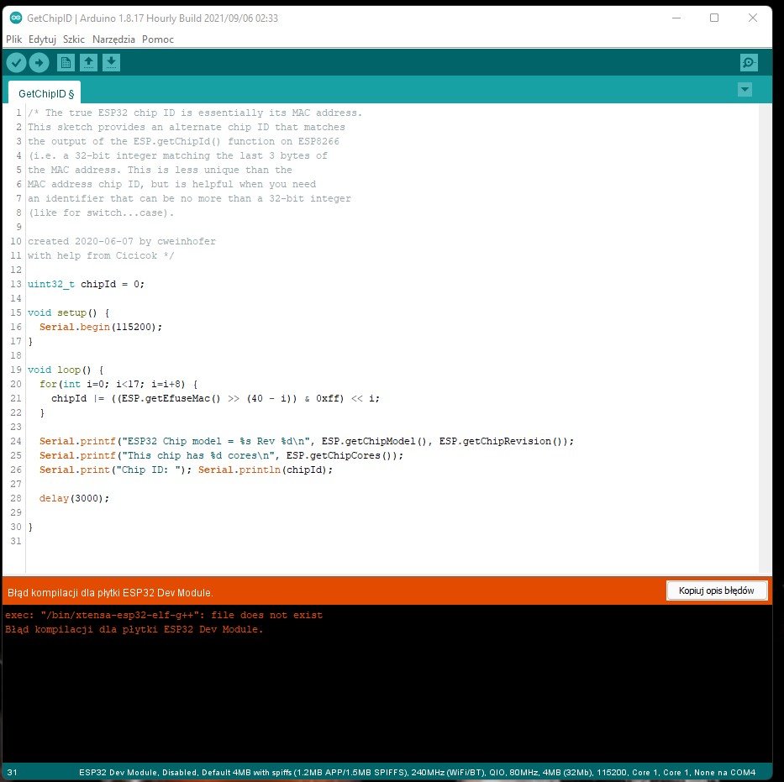784x782 pixels.
Task: Click the Upload (arrow) toolbar button
Action: 39,63
